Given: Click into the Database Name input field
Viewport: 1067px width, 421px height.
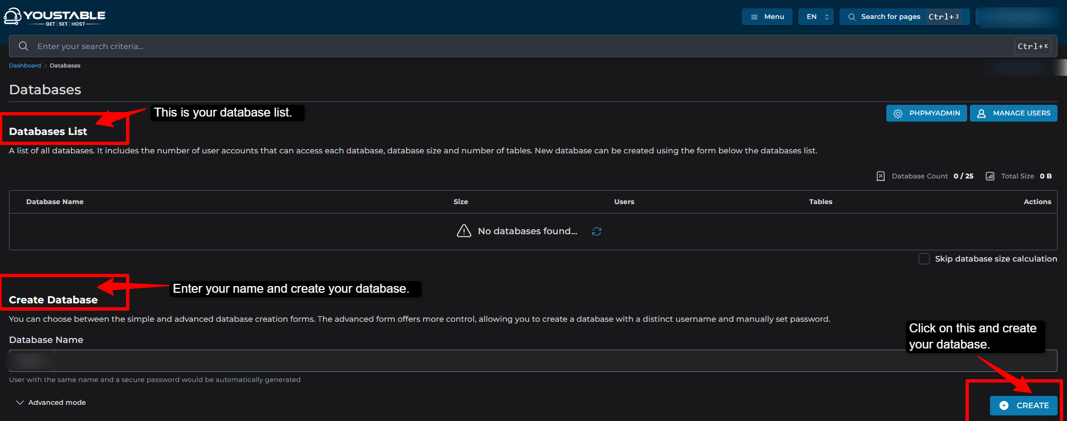Looking at the screenshot, I should point(533,361).
